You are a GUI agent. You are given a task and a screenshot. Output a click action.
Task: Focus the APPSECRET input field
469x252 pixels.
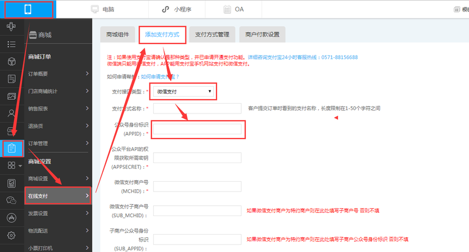pos(197,158)
